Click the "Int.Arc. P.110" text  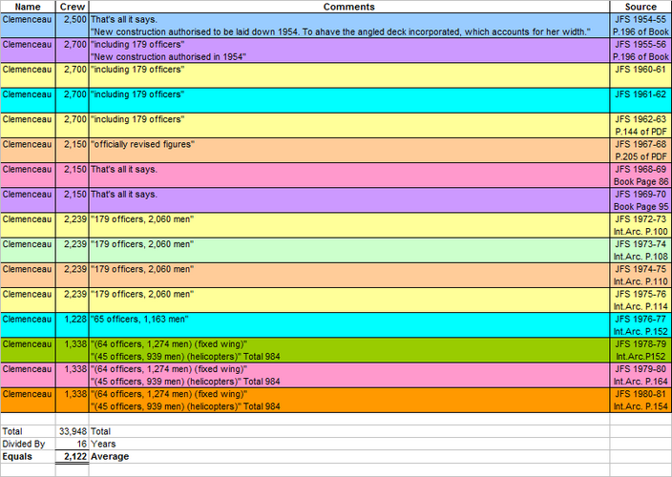pos(640,281)
